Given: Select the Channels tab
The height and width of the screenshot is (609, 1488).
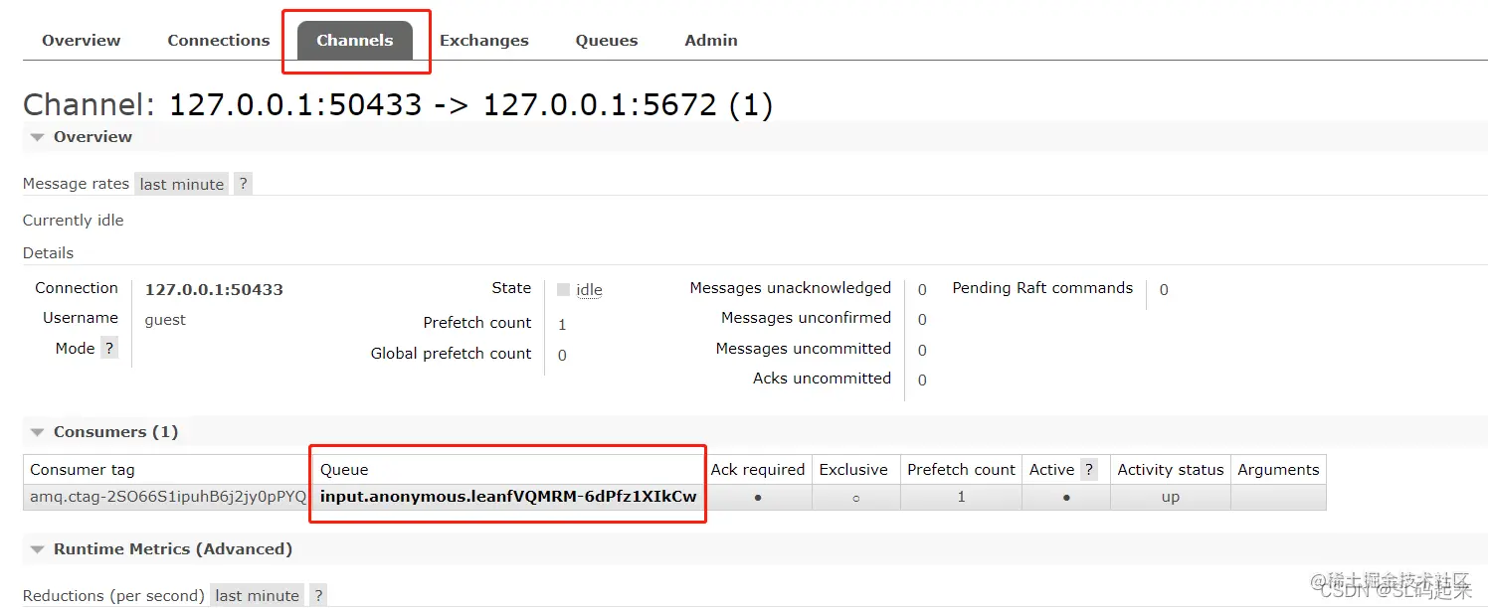Looking at the screenshot, I should point(355,41).
